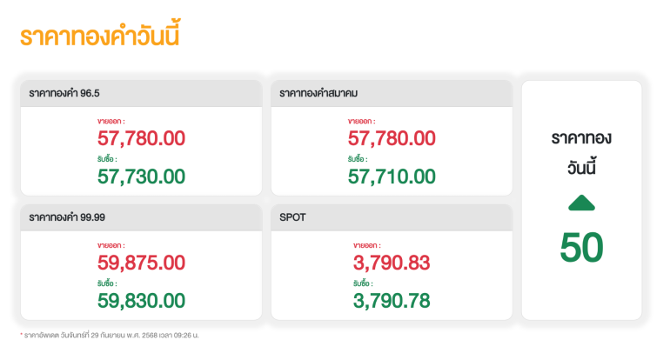Click the association sell price 57,780.00
This screenshot has width=670, height=360.
point(392,138)
